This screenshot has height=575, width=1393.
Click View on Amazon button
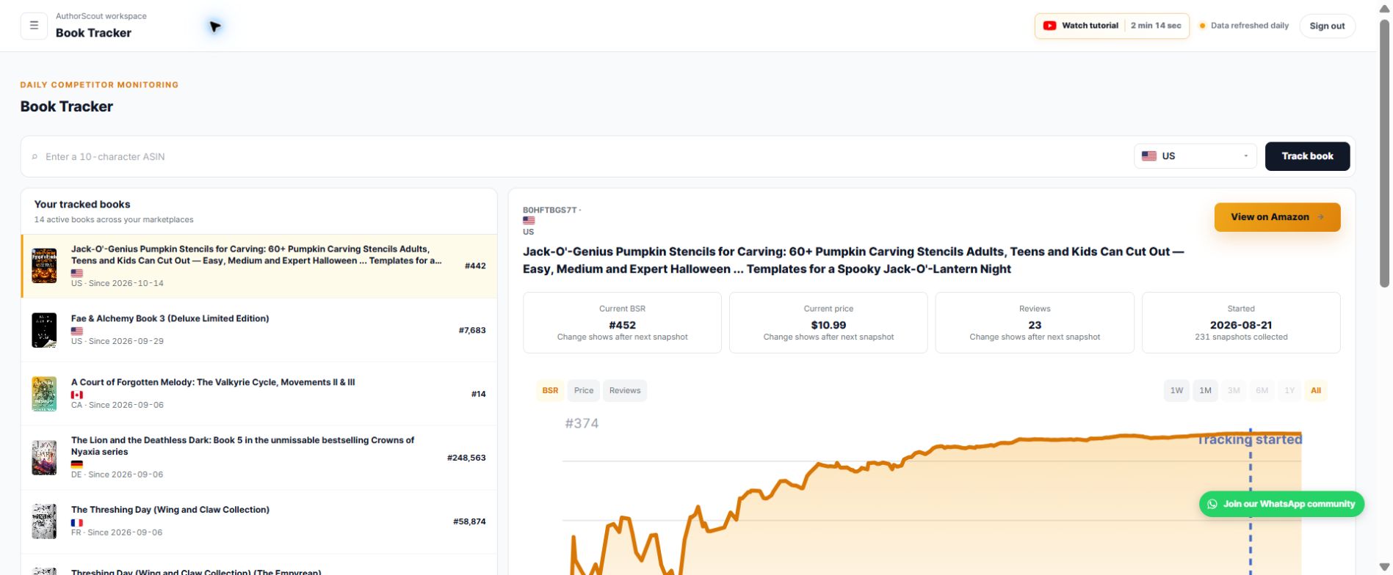1277,217
